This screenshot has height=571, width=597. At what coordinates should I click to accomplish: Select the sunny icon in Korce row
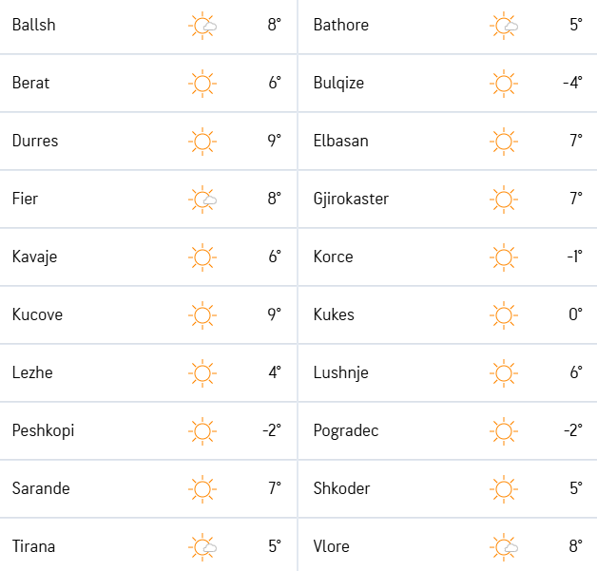[504, 257]
